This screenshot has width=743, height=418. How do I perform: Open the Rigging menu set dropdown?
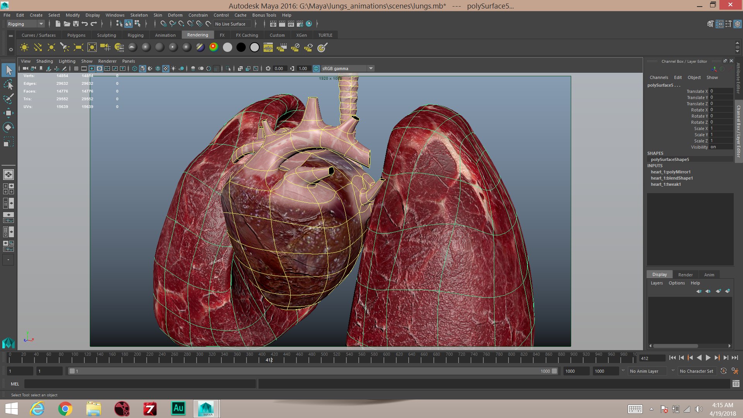(x=26, y=24)
